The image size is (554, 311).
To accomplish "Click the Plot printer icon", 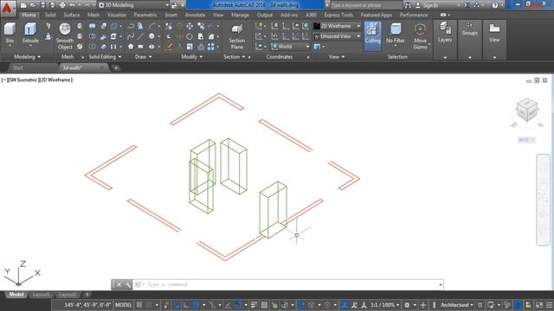I will point(62,5).
